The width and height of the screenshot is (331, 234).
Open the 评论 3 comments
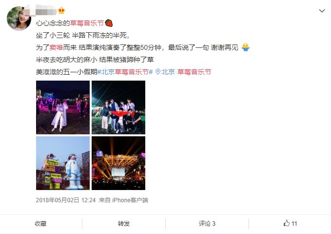[x=207, y=224]
